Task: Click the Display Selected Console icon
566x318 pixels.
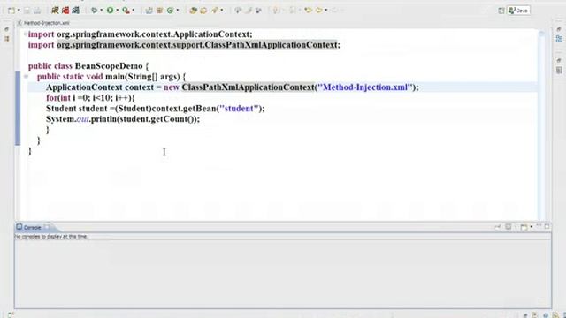Action: point(509,227)
